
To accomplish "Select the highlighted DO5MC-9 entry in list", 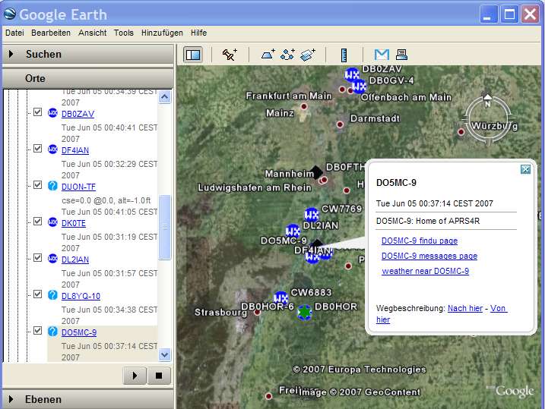I will 79,332.
